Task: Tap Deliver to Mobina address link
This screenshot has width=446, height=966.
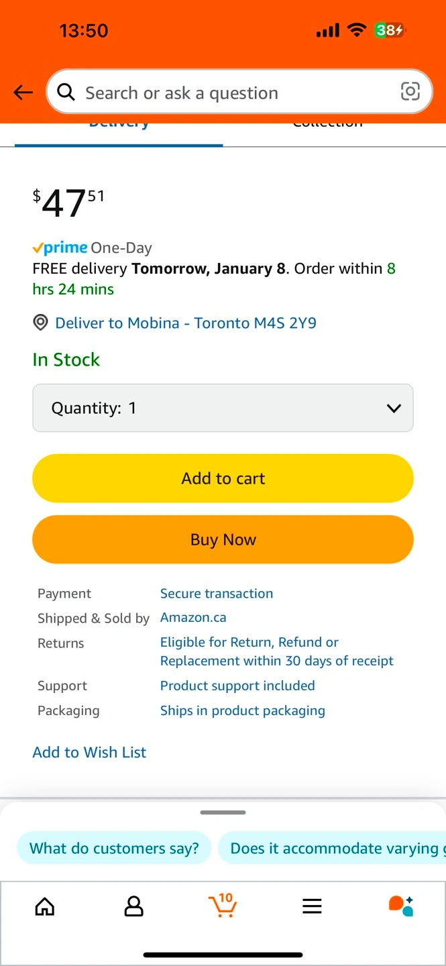Action: [x=186, y=323]
